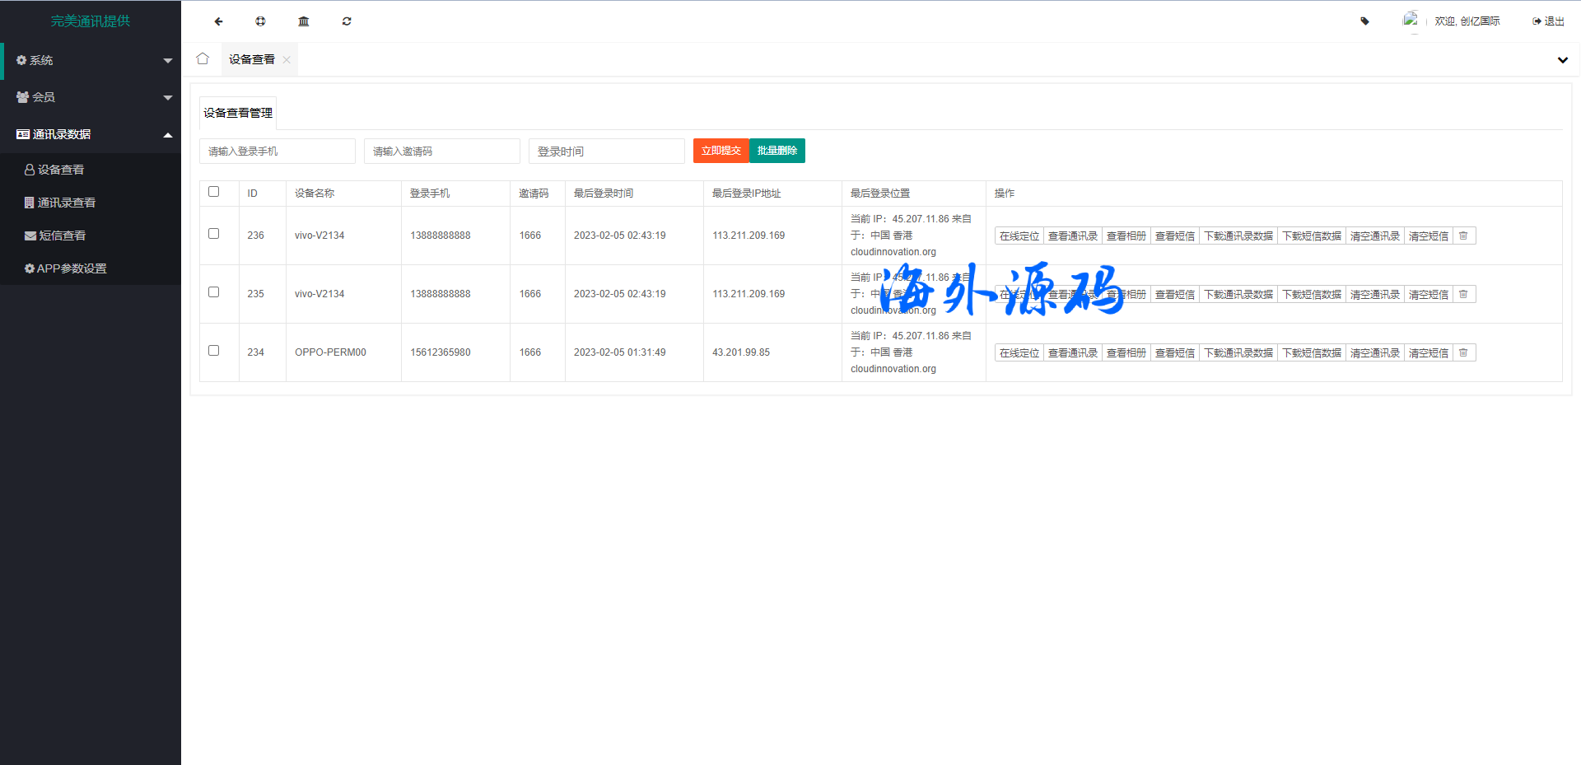Open the tab options chevron at far right
The width and height of the screenshot is (1581, 765).
[x=1562, y=60]
